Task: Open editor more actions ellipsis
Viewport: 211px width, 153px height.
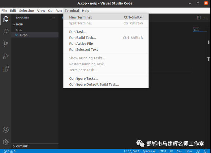Action: [205, 18]
